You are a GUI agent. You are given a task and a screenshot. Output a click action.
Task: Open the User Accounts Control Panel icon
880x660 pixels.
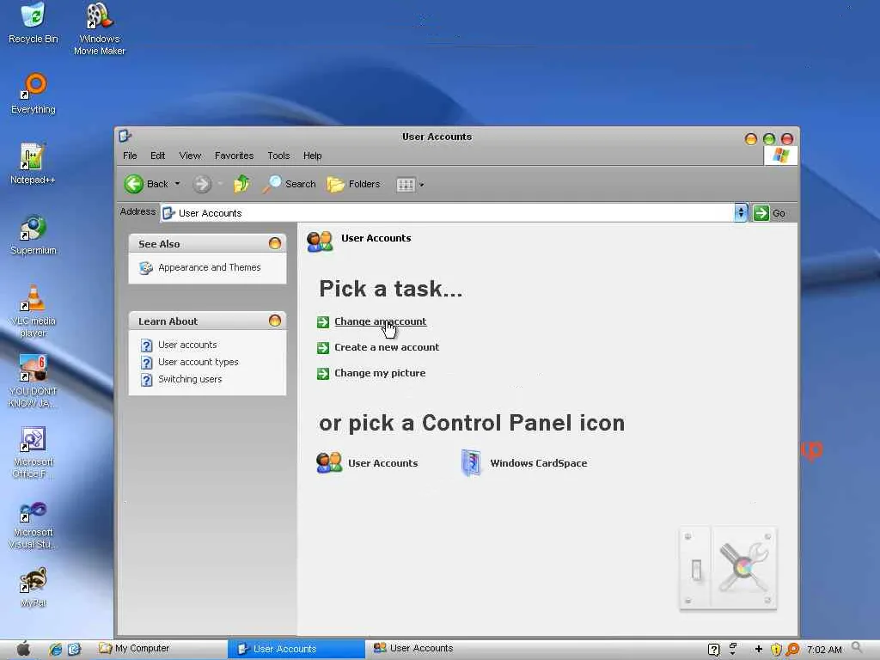(367, 463)
